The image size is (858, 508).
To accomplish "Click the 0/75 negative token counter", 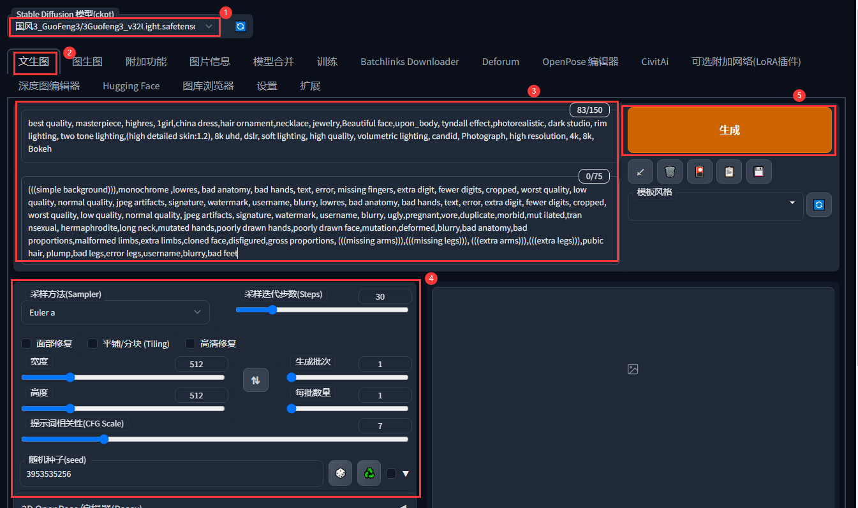I will coord(594,176).
